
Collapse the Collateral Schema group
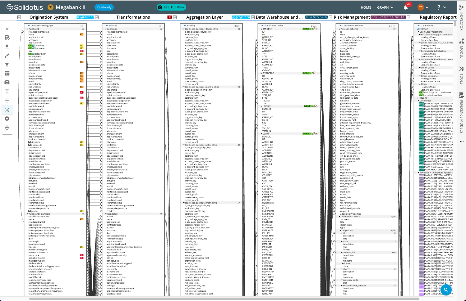click(x=339, y=217)
